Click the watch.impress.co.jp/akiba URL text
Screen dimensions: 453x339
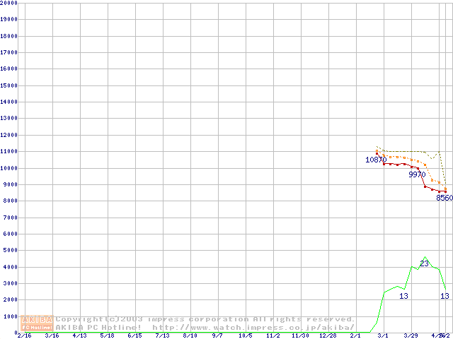[253, 327]
